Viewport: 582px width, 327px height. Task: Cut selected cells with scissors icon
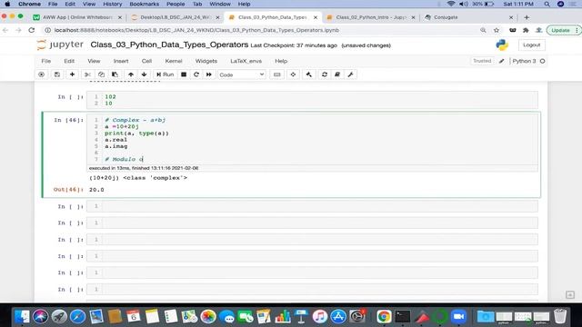[x=87, y=74]
